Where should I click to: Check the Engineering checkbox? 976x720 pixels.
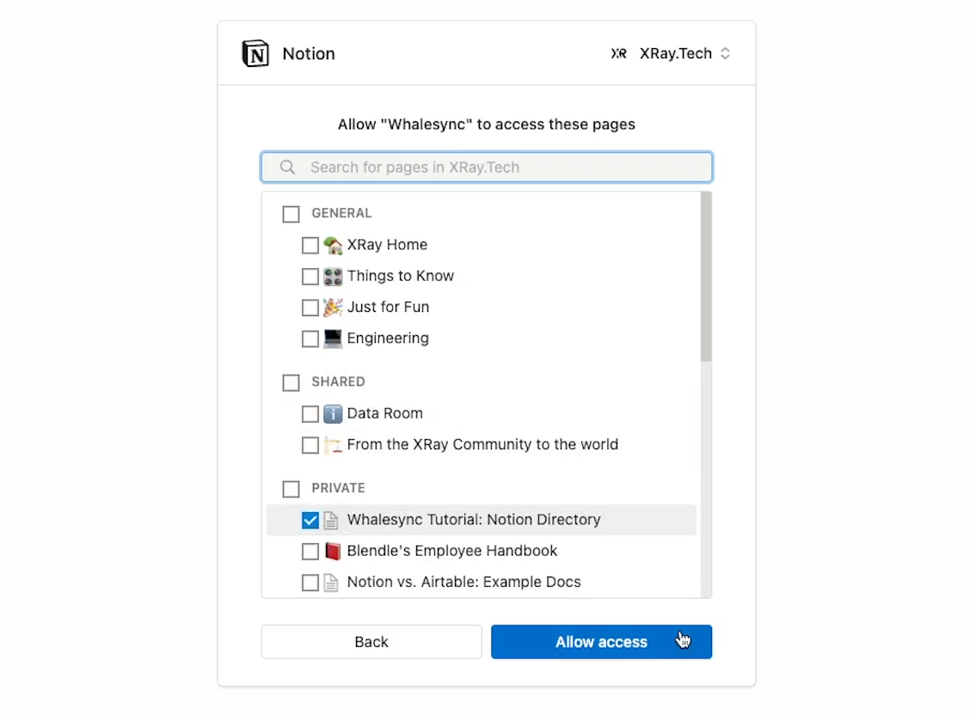click(x=310, y=339)
